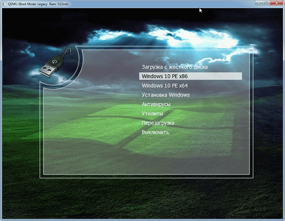Close the QEMU window
The height and width of the screenshot is (221, 285).
(x=276, y=3)
